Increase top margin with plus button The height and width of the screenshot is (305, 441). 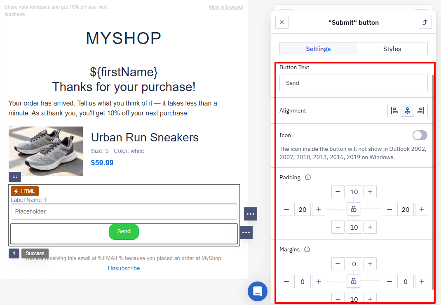point(370,264)
